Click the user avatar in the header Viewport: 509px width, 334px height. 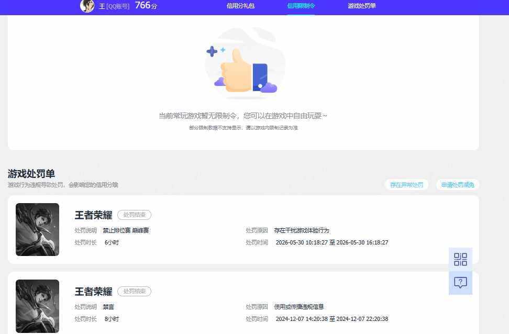[87, 6]
